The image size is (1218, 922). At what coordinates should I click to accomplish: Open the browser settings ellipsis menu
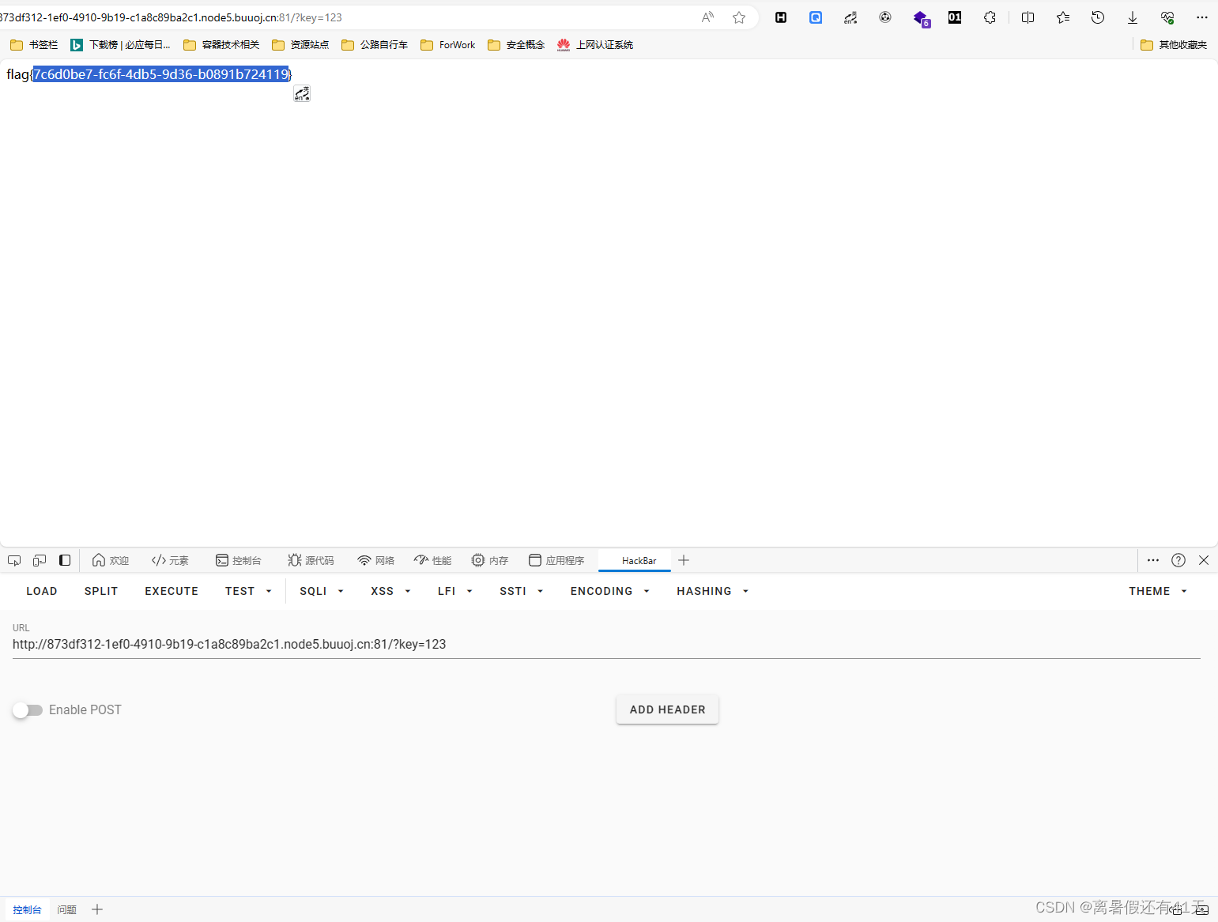click(1202, 17)
